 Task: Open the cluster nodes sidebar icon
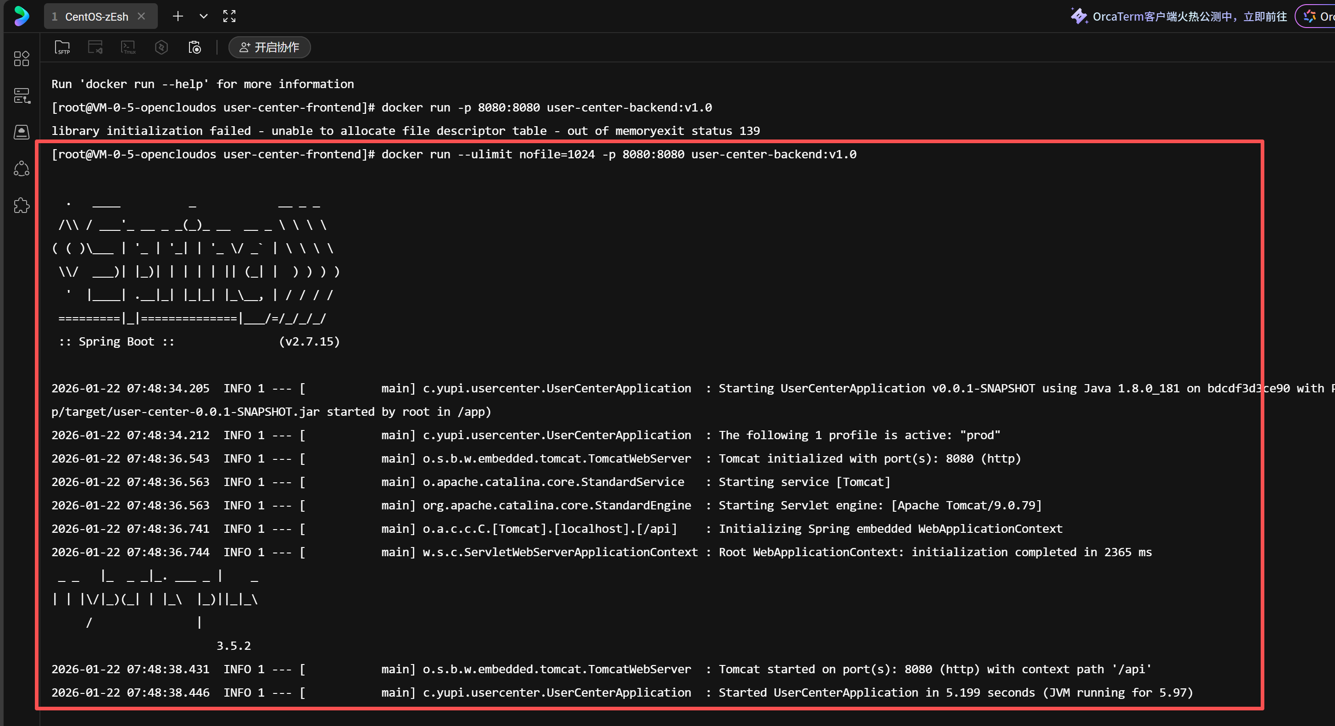[21, 168]
